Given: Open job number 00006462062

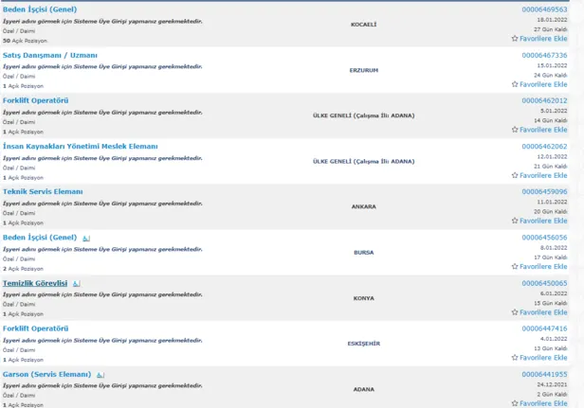Looking at the screenshot, I should click(x=544, y=147).
